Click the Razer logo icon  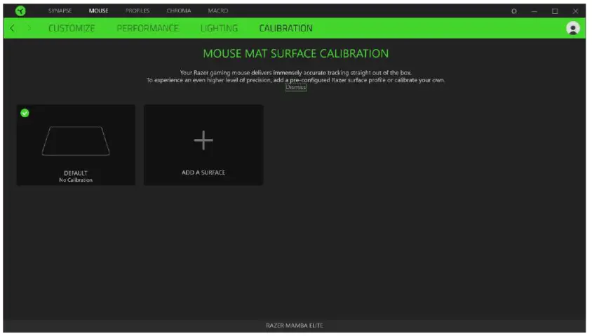(x=20, y=11)
